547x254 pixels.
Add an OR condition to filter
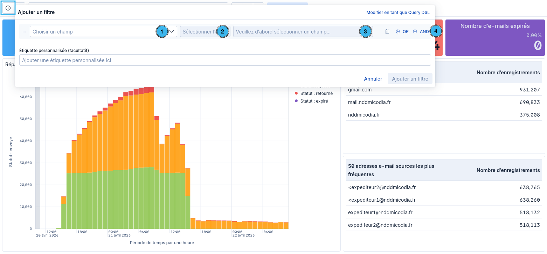click(x=402, y=31)
